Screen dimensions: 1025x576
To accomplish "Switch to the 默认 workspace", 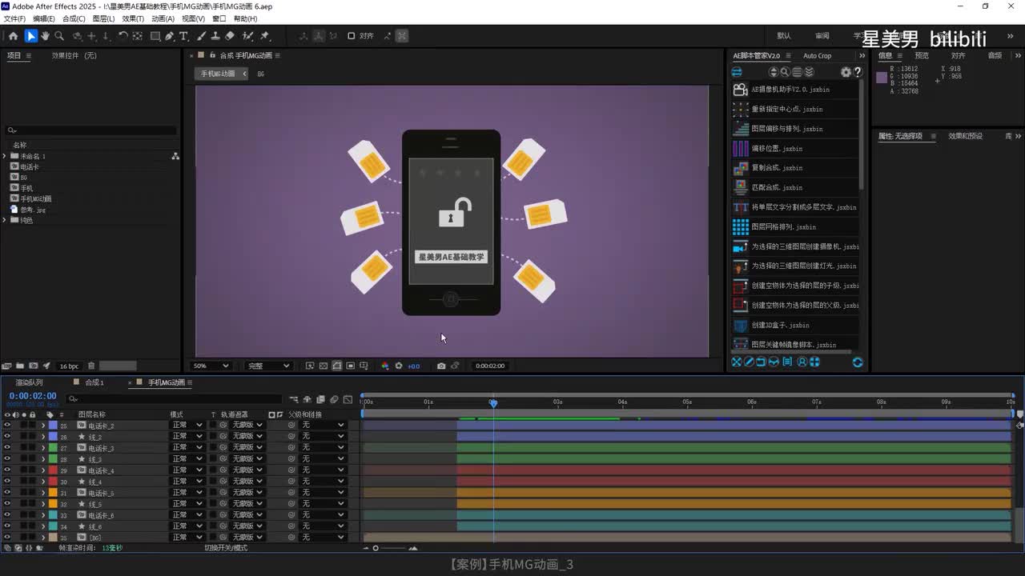I will pyautogui.click(x=784, y=36).
